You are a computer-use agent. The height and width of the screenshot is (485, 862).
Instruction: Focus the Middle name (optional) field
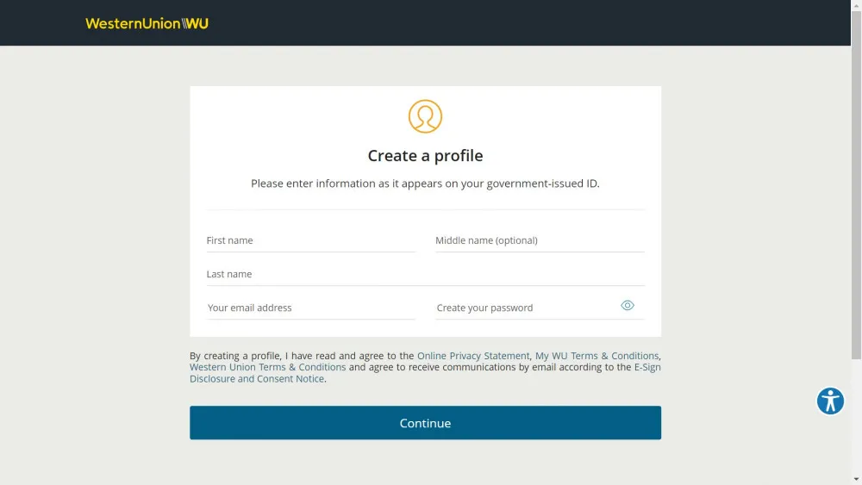540,240
